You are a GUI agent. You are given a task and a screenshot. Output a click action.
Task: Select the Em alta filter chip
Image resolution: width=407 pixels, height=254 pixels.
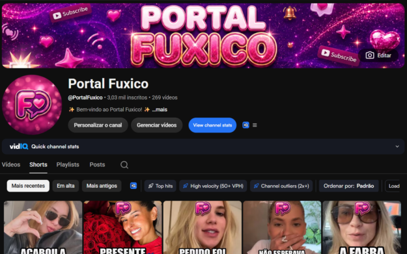[x=66, y=186]
